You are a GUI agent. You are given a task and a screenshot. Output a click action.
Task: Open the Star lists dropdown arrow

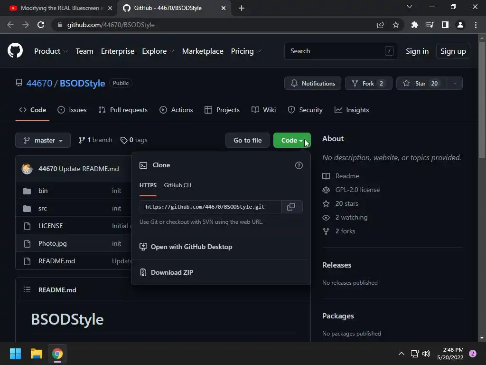[x=455, y=84]
